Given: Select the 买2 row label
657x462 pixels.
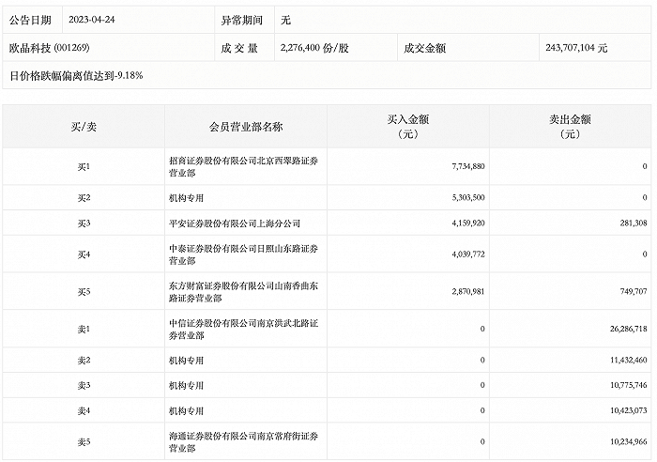Looking at the screenshot, I should tap(84, 198).
